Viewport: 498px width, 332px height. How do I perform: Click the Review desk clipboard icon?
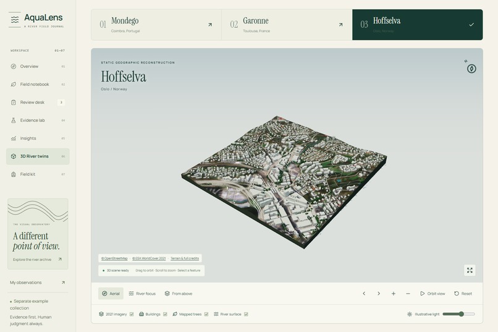tap(14, 102)
